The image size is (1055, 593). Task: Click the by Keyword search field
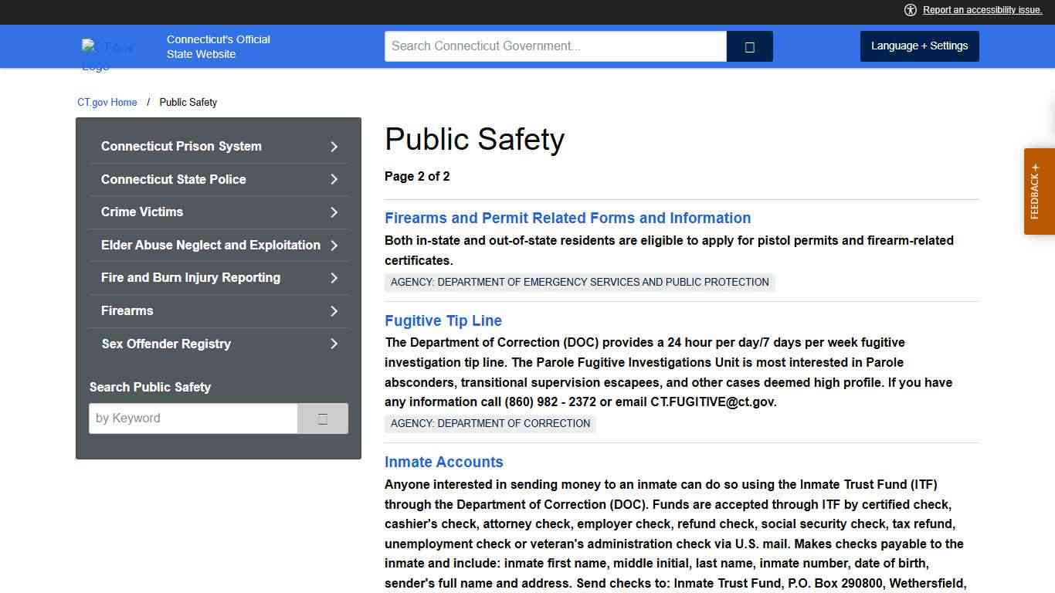(193, 418)
